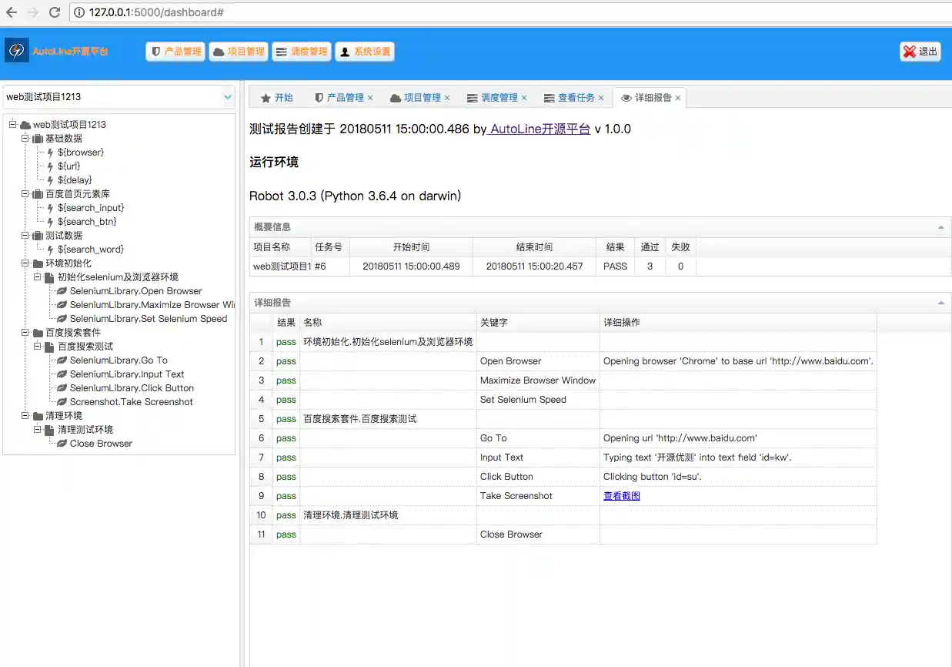The image size is (952, 667).
Task: Open the 查看截图 screenshot link
Action: coord(621,496)
